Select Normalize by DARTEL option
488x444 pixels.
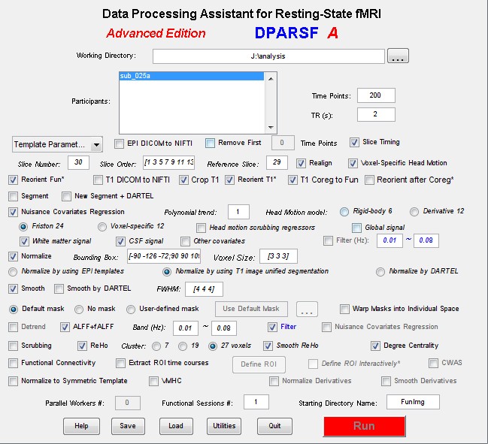[380, 272]
